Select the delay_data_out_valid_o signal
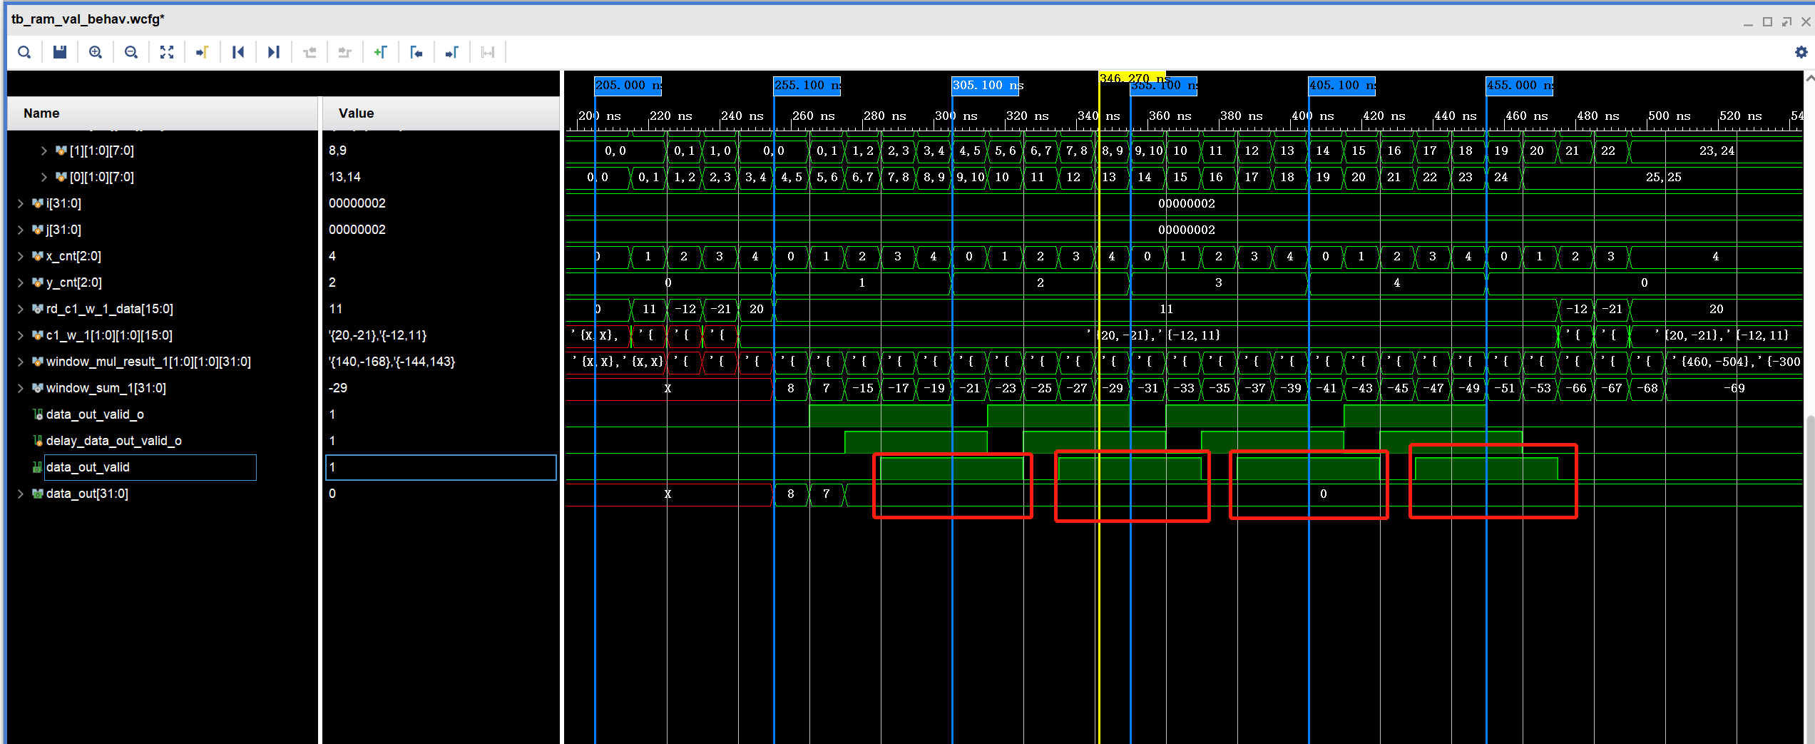 click(x=114, y=441)
